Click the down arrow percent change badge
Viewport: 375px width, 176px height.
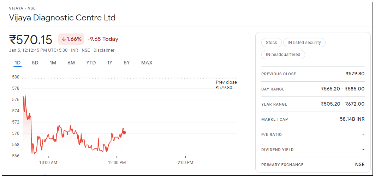pyautogui.click(x=71, y=39)
